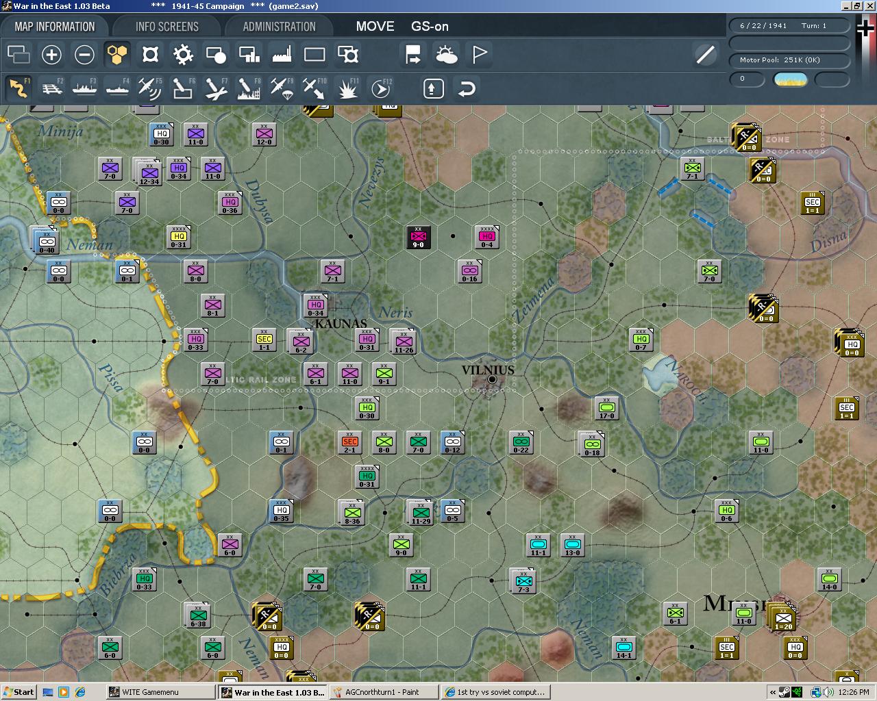The image size is (877, 701).
Task: Open the MAP INFORMATION tab
Action: 55,27
